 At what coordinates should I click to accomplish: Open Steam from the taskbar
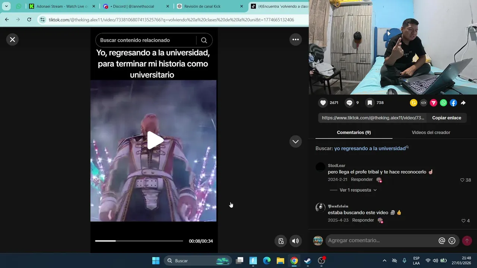click(308, 261)
